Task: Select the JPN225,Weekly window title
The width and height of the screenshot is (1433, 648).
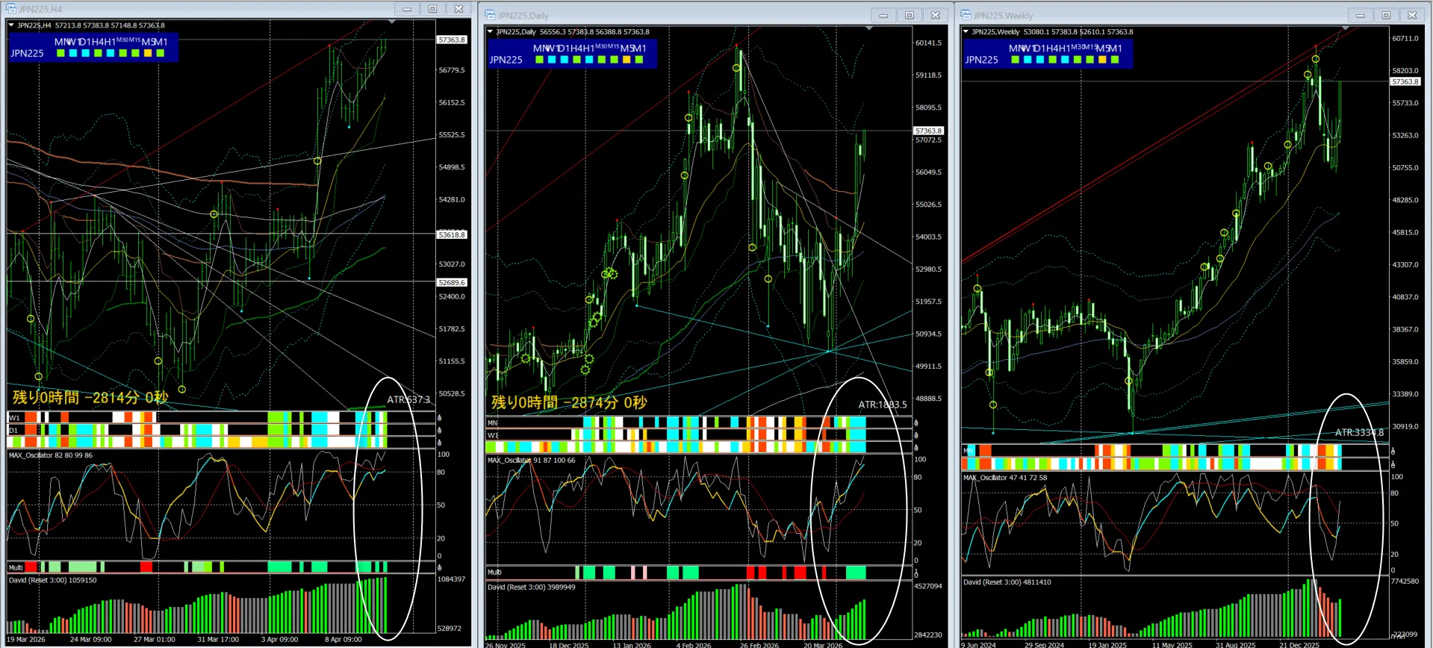Action: point(1003,16)
